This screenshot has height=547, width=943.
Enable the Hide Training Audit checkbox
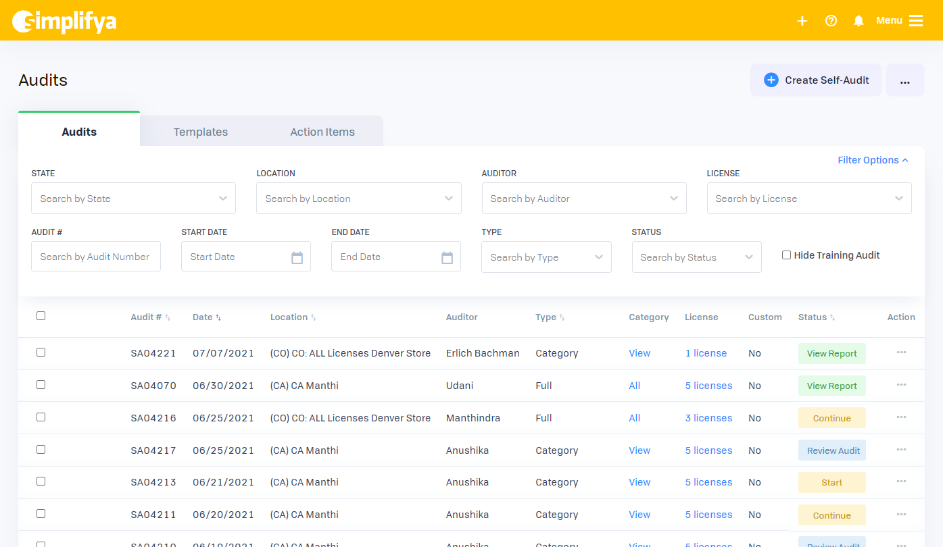tap(786, 255)
